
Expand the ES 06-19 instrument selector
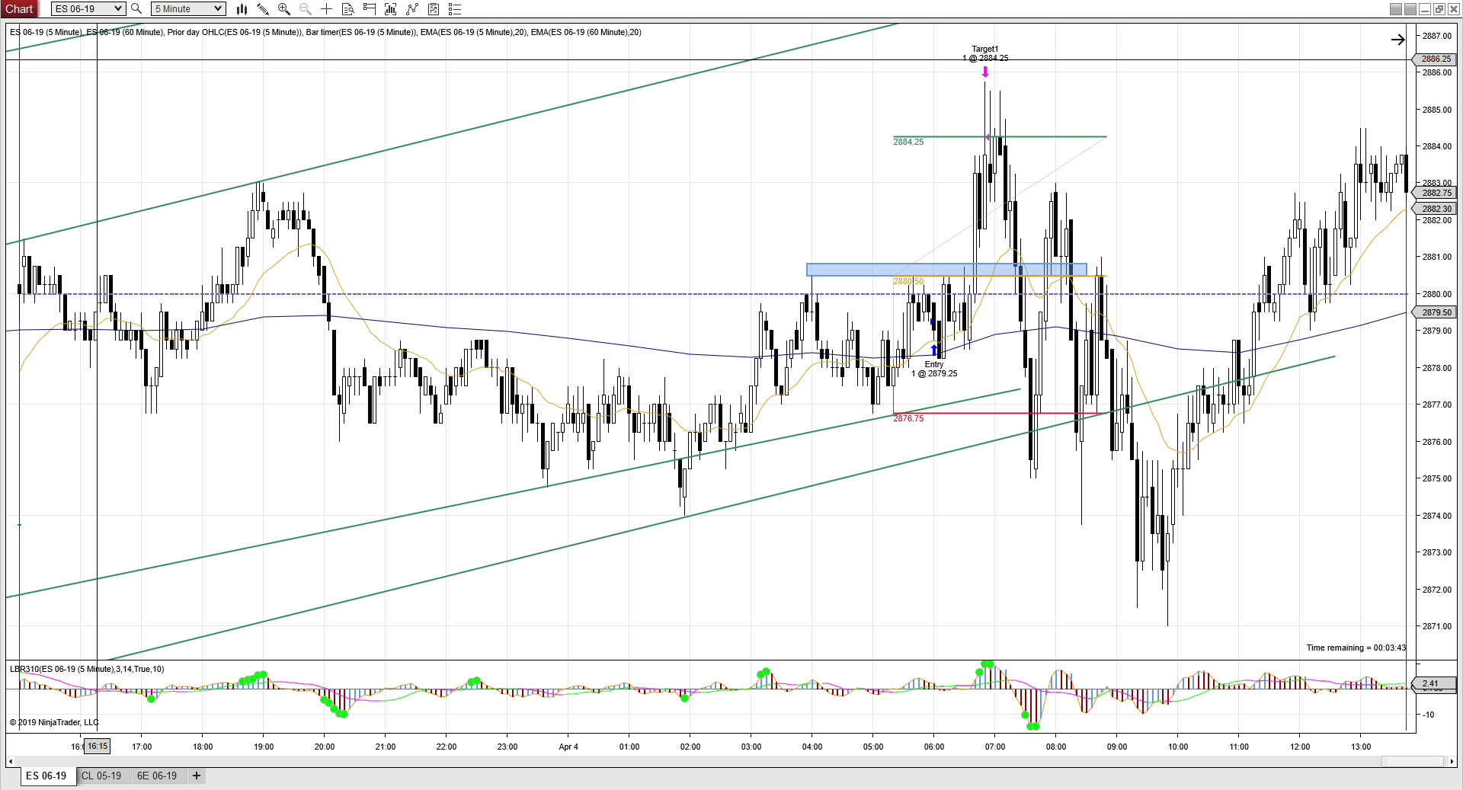[x=88, y=8]
